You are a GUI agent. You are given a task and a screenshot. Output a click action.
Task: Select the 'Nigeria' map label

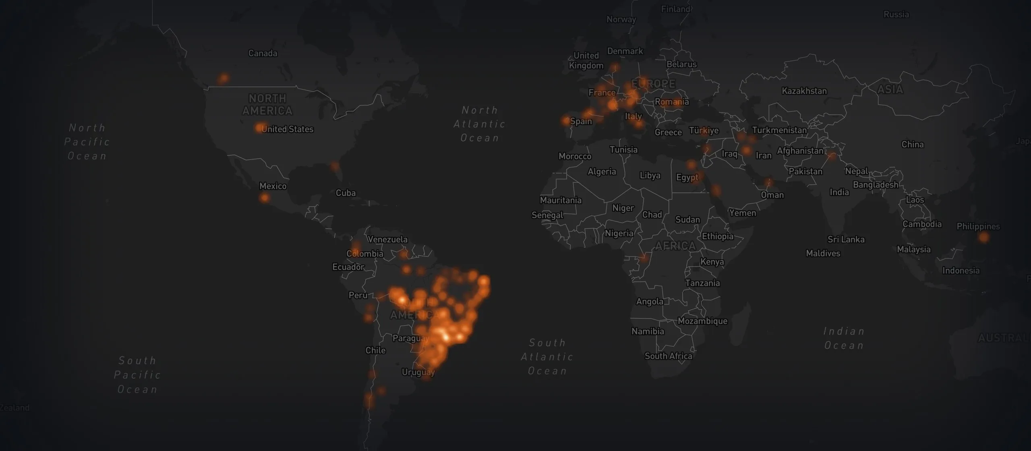tap(619, 234)
